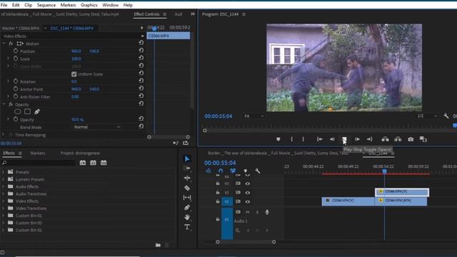Create ellipse mask under Opacity
457x257 pixels.
click(17, 111)
